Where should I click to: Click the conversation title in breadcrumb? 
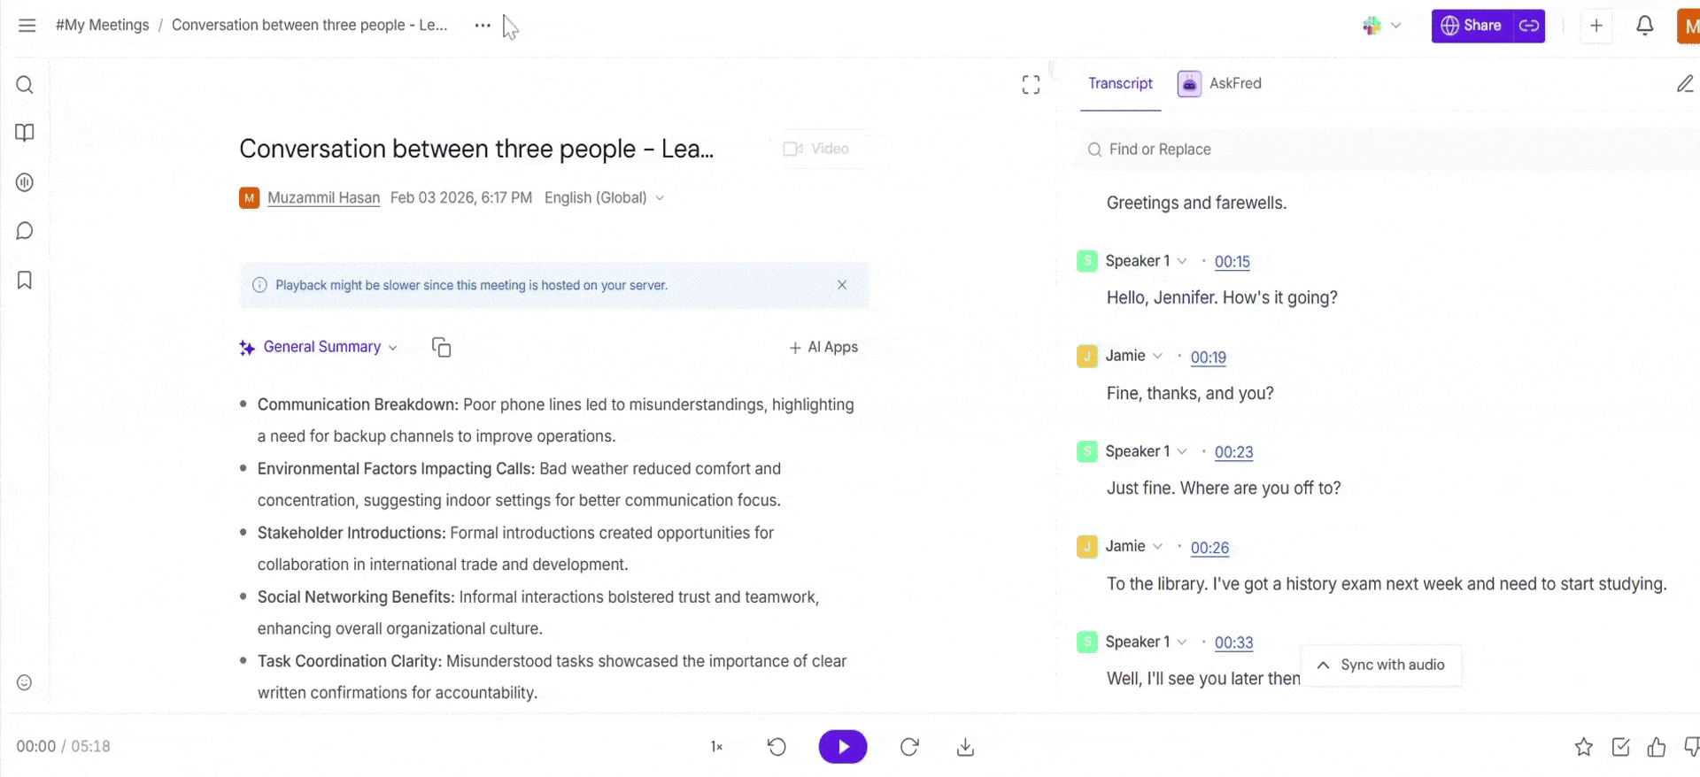click(x=309, y=25)
